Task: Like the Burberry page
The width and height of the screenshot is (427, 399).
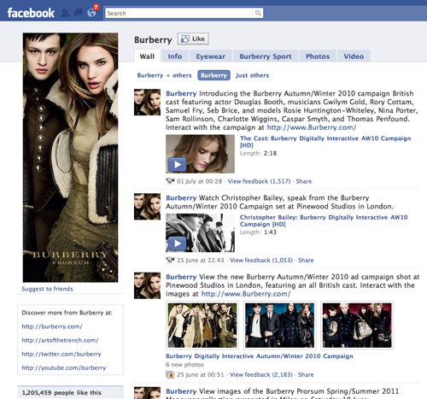Action: pos(193,38)
